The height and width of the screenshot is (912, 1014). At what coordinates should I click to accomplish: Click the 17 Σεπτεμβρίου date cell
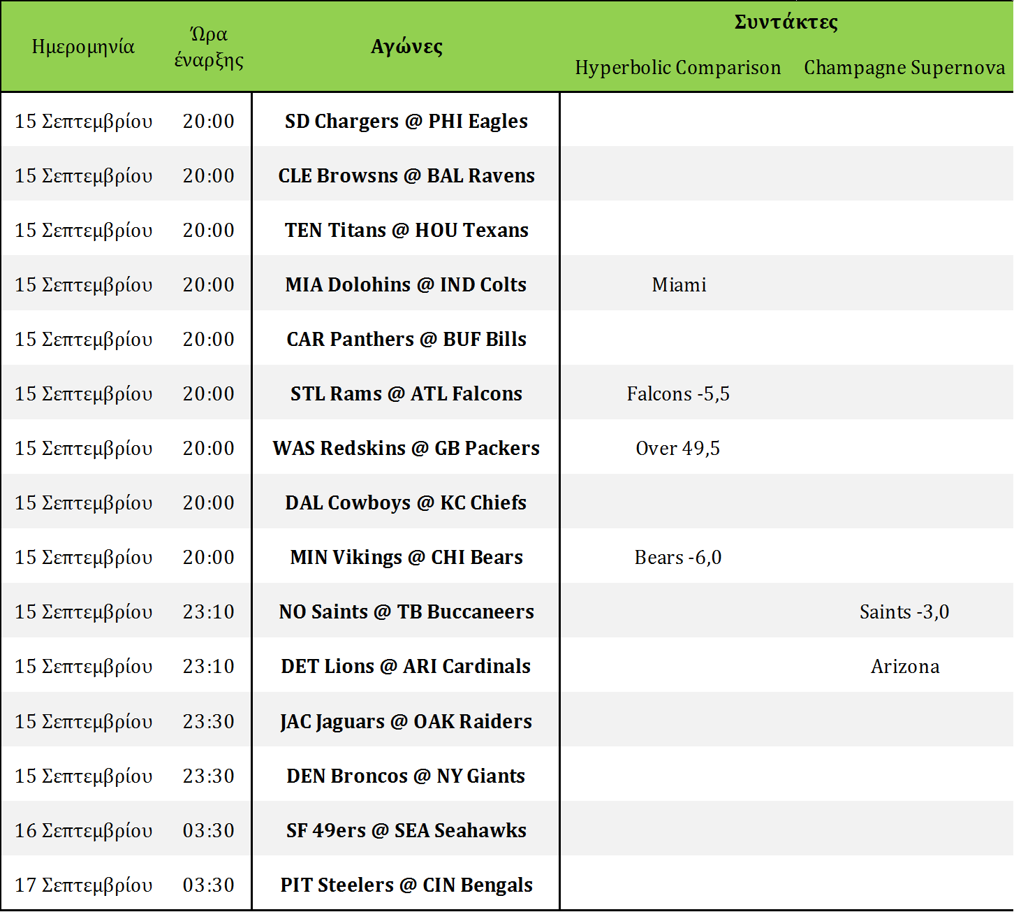pyautogui.click(x=83, y=885)
